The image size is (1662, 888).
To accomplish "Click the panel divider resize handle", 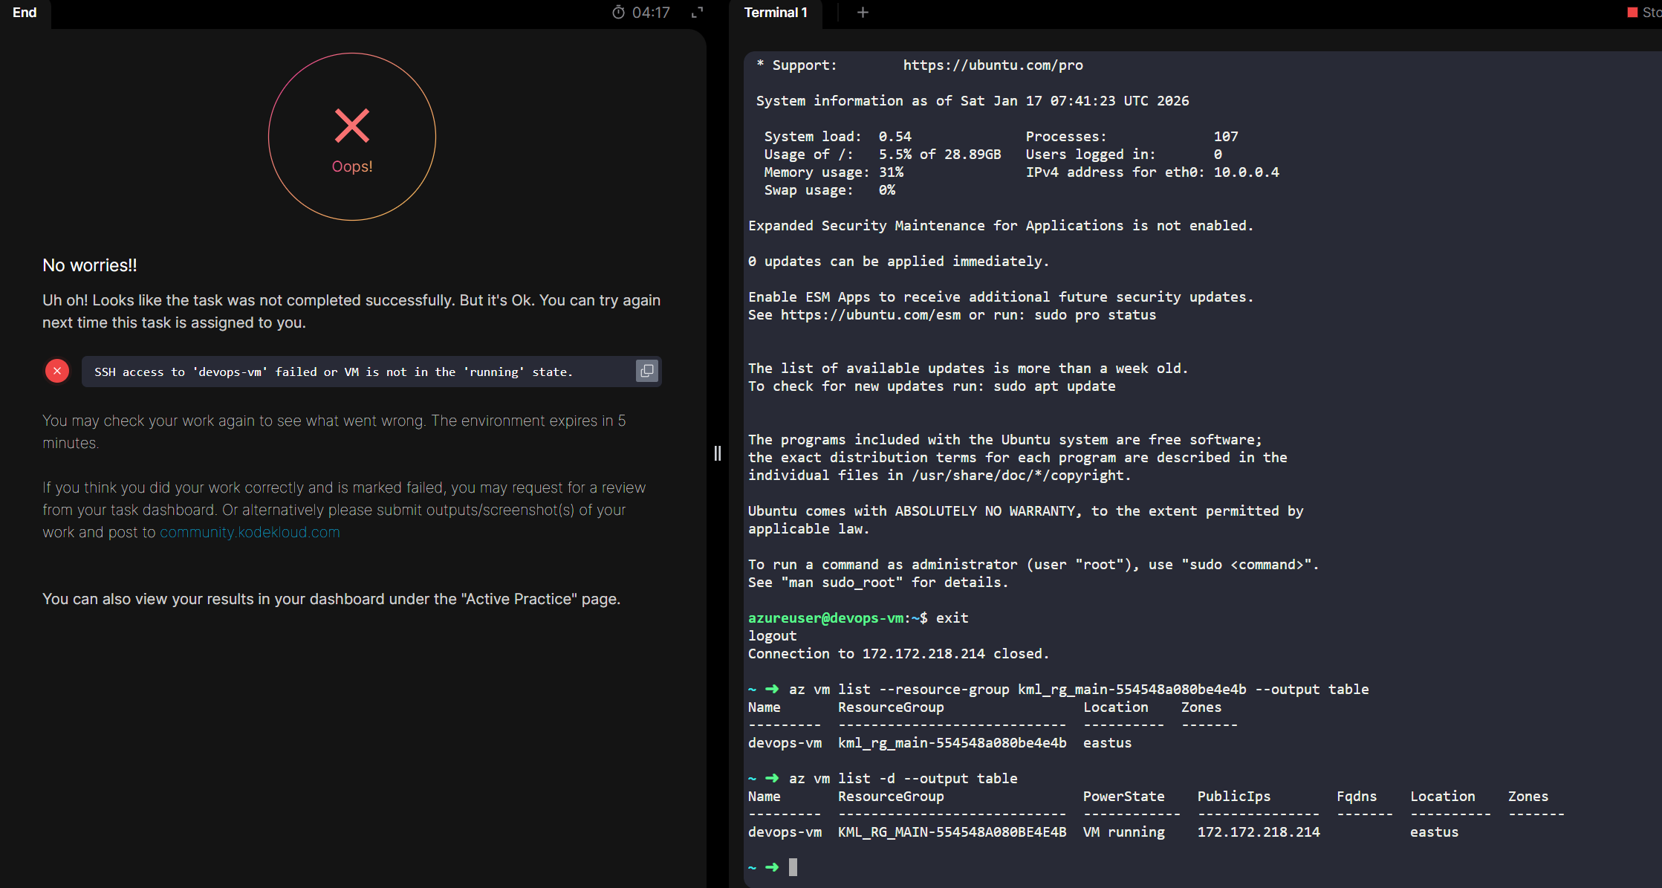I will point(718,453).
